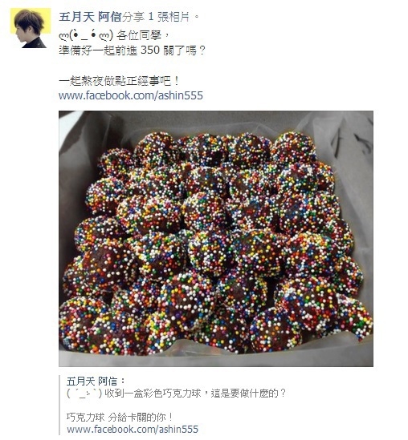Click the '這是要做什麼的？' question text
408x440 pixels.
[x=248, y=394]
